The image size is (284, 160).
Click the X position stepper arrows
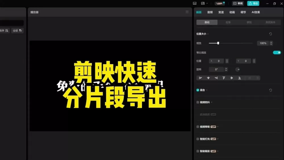click(x=227, y=61)
